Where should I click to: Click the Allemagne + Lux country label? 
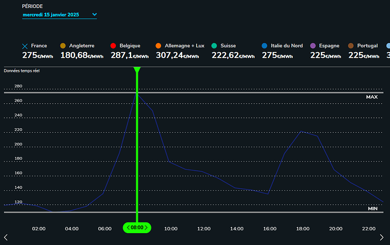[185, 45]
